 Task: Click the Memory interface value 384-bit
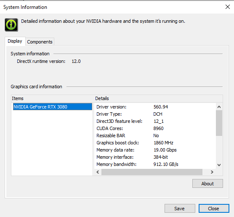point(161,157)
